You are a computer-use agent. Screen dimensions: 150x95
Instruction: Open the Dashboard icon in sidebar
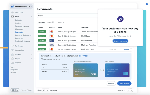(12, 12)
